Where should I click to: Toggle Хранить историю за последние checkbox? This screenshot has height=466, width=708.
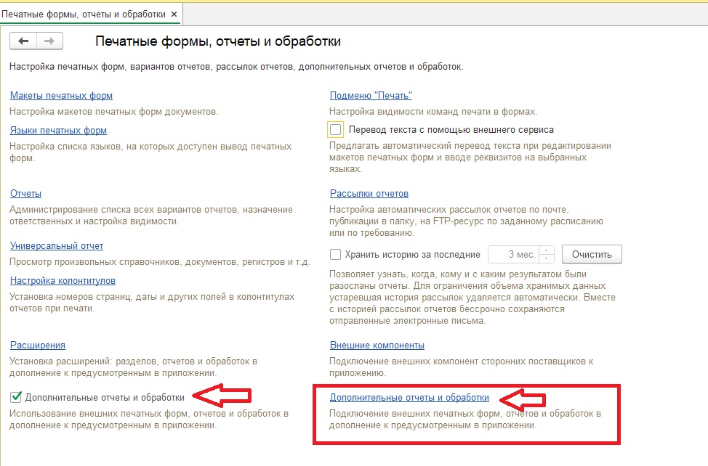point(335,254)
